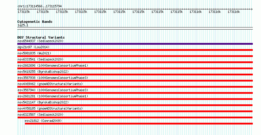
Task: Select the red bar of nsv5419255
Action: point(135,75)
